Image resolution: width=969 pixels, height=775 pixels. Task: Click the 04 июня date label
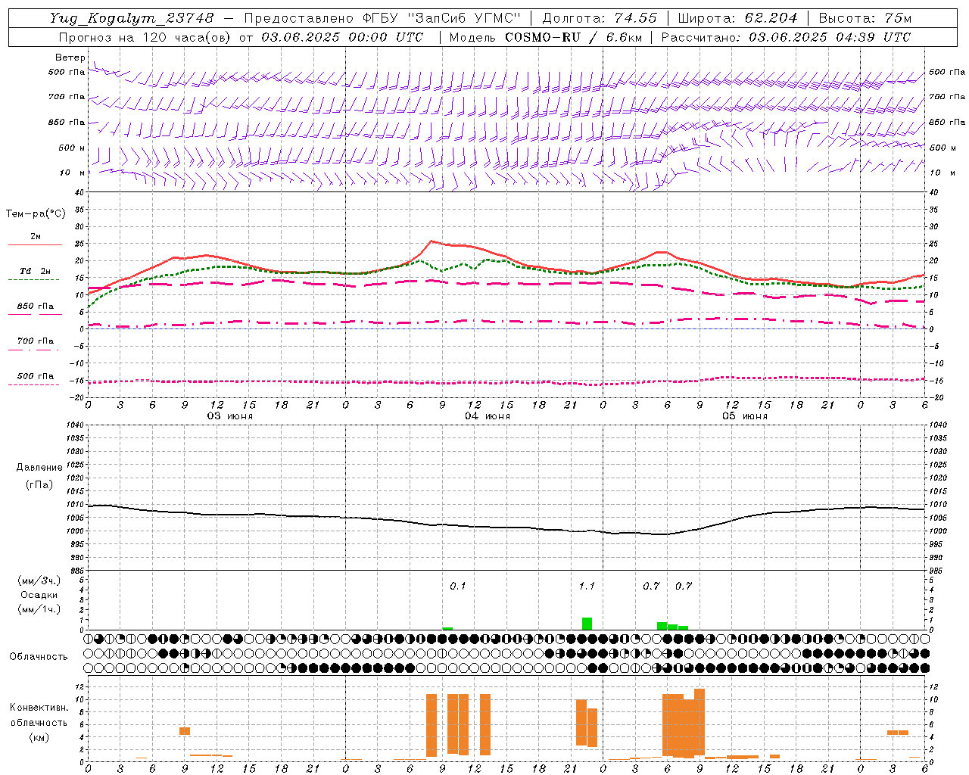pos(488,416)
